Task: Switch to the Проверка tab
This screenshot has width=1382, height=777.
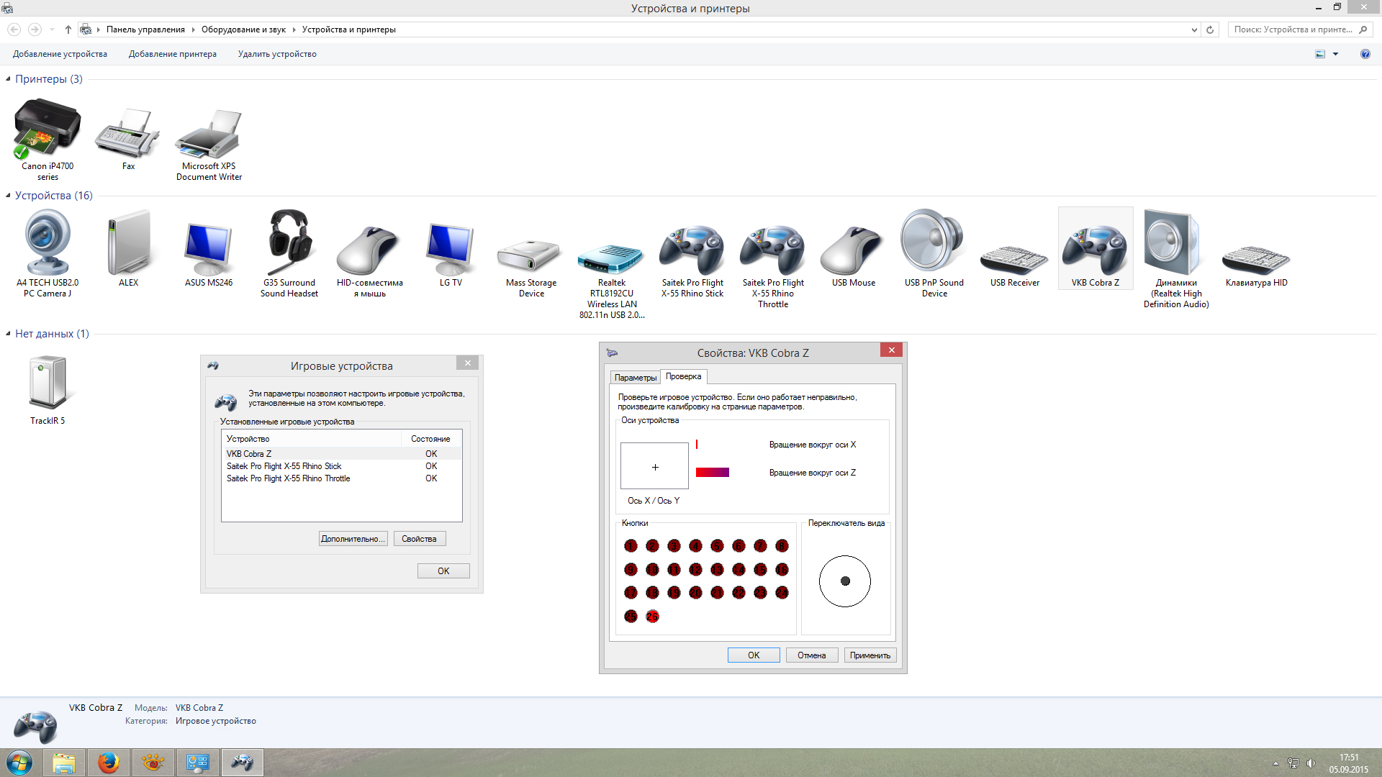Action: pyautogui.click(x=683, y=376)
